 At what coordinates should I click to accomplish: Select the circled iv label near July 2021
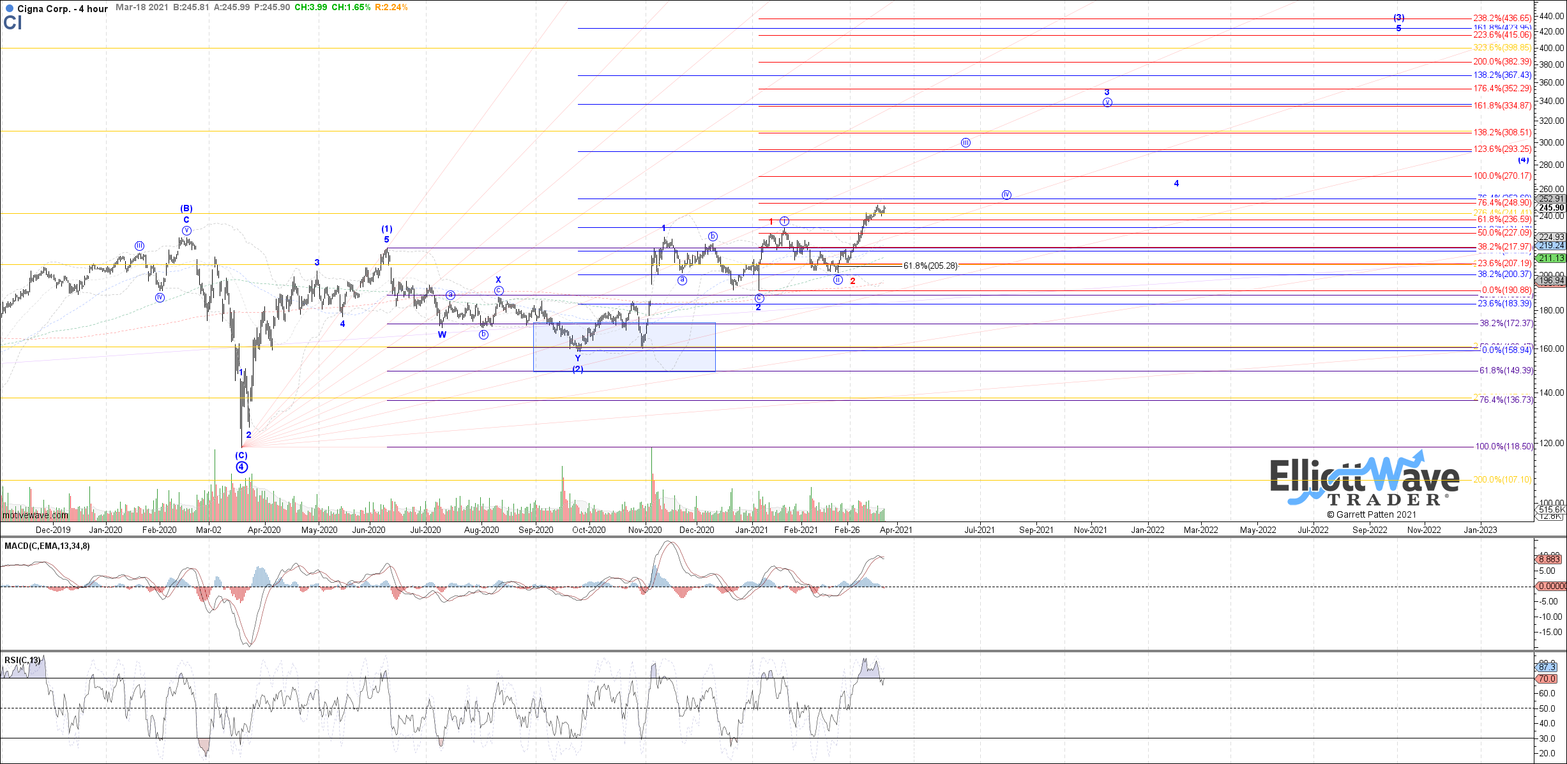1006,195
